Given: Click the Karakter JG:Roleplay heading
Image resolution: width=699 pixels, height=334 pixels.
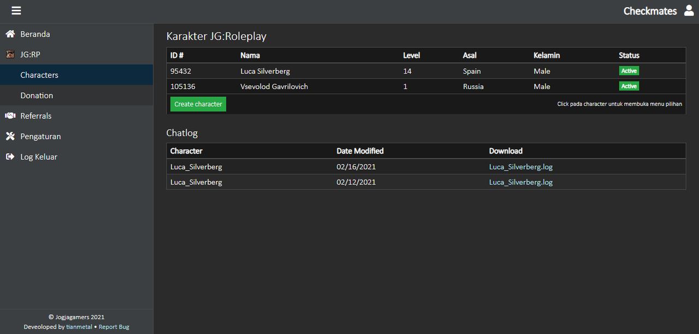Looking at the screenshot, I should [x=216, y=37].
